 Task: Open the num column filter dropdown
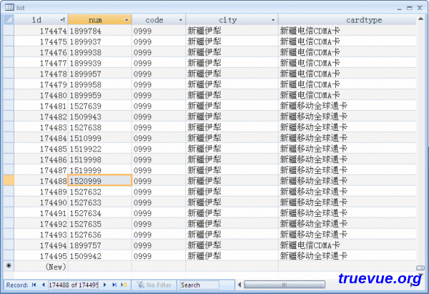(127, 20)
